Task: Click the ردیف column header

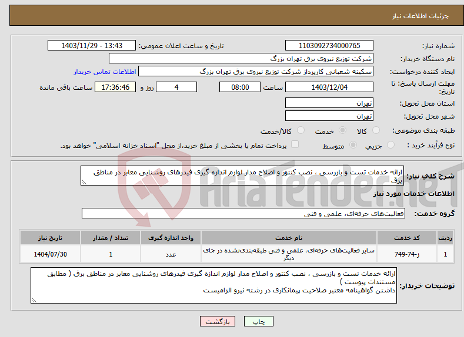Action: pyautogui.click(x=445, y=238)
